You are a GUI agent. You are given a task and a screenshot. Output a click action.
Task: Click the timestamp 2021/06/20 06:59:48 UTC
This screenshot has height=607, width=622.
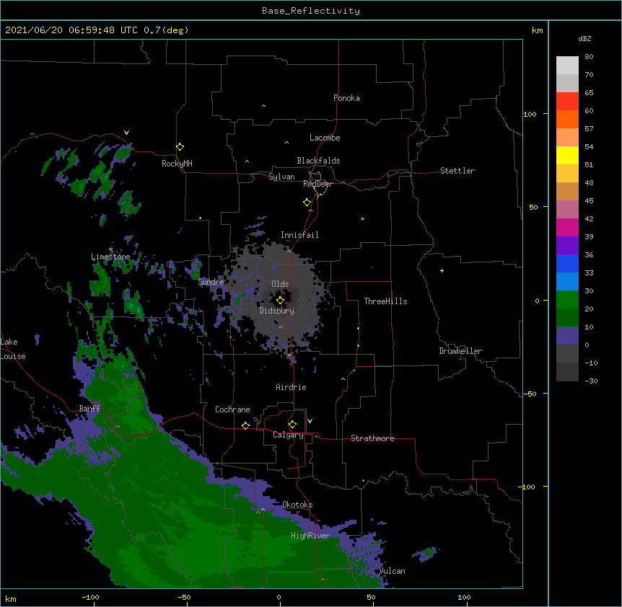(x=71, y=30)
